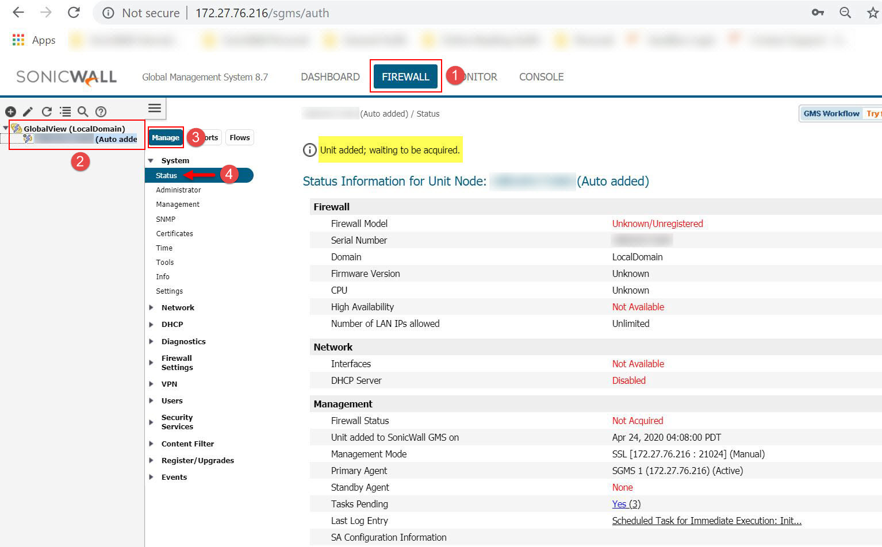
Task: Open the list view icon
Action: click(x=66, y=111)
